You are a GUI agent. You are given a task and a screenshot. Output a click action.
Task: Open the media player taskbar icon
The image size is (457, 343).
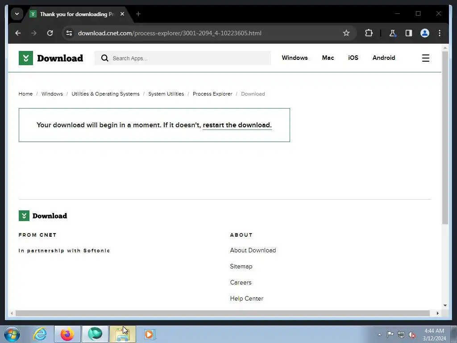point(150,334)
